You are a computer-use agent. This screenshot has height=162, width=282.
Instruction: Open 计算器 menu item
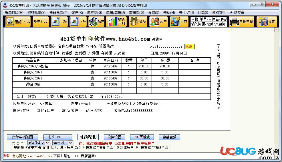pos(203,12)
